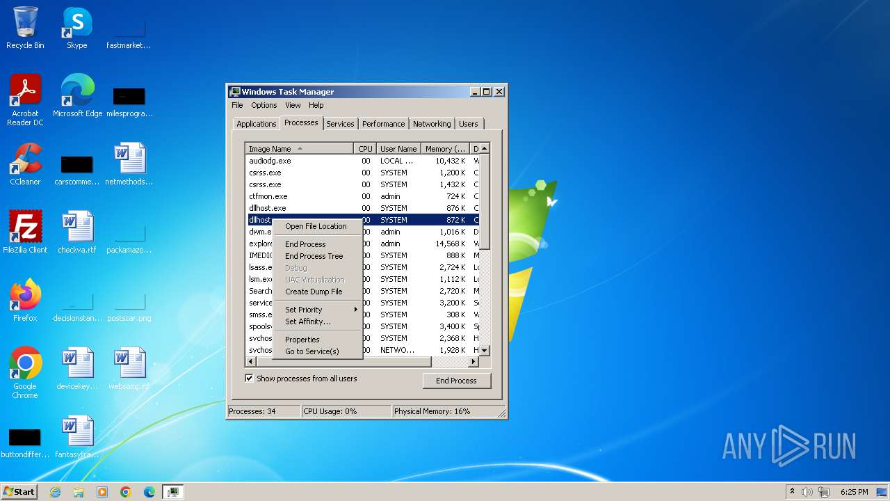Viewport: 890px width, 501px height.
Task: Expand the Set Priority submenu
Action: [318, 310]
